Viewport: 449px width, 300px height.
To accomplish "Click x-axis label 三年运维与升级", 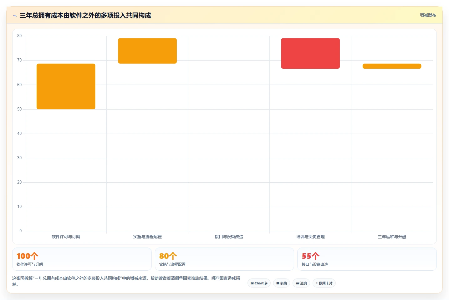I will click(392, 237).
